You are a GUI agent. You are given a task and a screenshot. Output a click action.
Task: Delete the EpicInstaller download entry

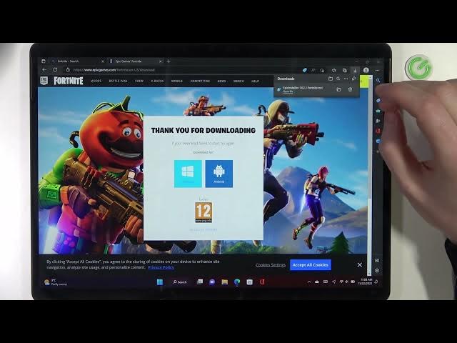point(351,89)
